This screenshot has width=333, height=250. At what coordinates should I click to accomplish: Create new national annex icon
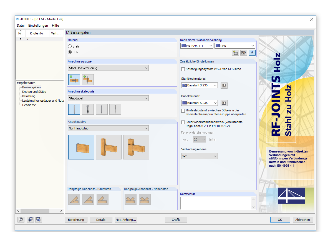(236, 52)
